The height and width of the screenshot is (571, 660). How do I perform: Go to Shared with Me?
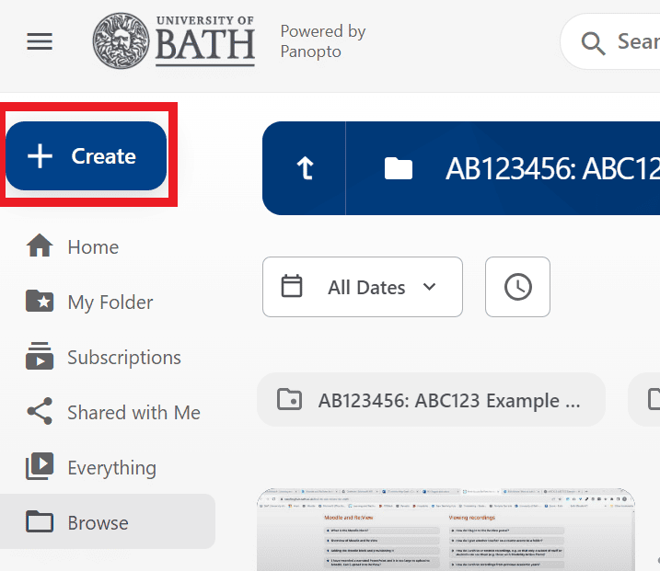[x=133, y=413]
